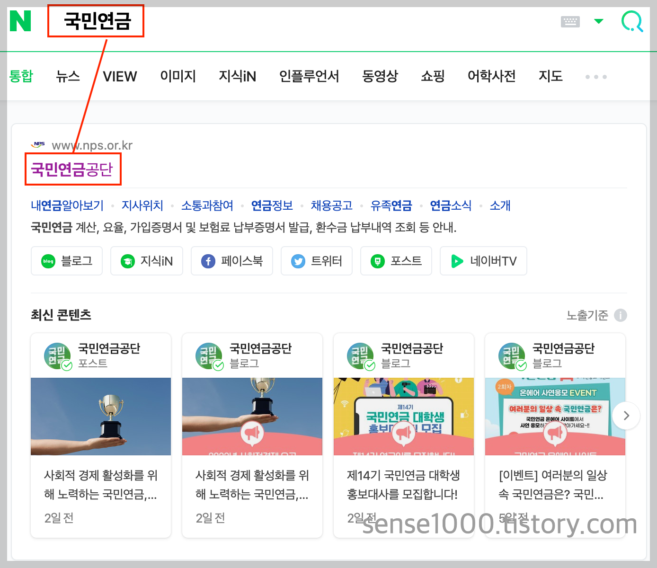The image size is (657, 568).
Task: Click the 지식iN channel button
Action: (147, 261)
